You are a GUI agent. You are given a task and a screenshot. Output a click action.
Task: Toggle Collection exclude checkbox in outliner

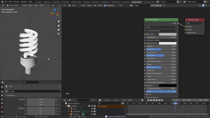(89, 106)
